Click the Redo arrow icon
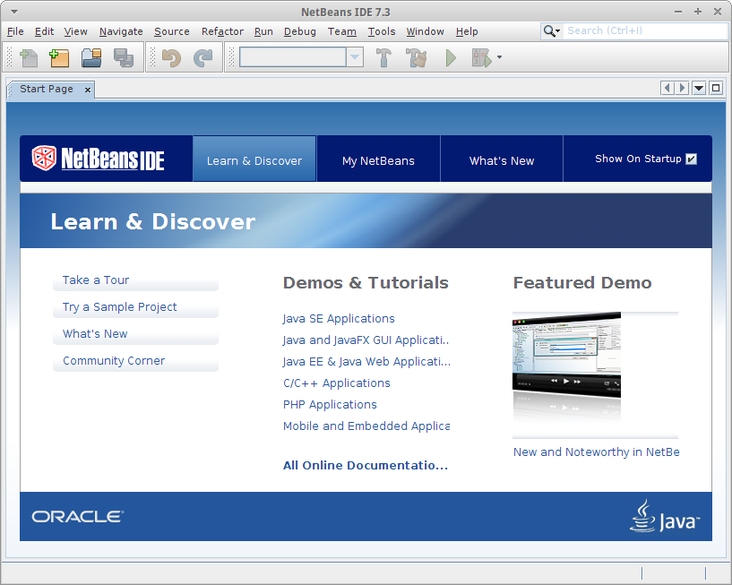Viewport: 732px width, 585px height. pos(203,58)
